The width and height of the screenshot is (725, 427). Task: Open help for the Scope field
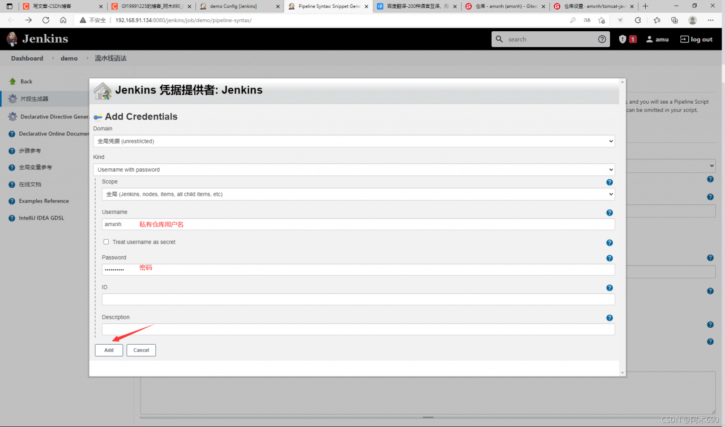[x=609, y=183]
